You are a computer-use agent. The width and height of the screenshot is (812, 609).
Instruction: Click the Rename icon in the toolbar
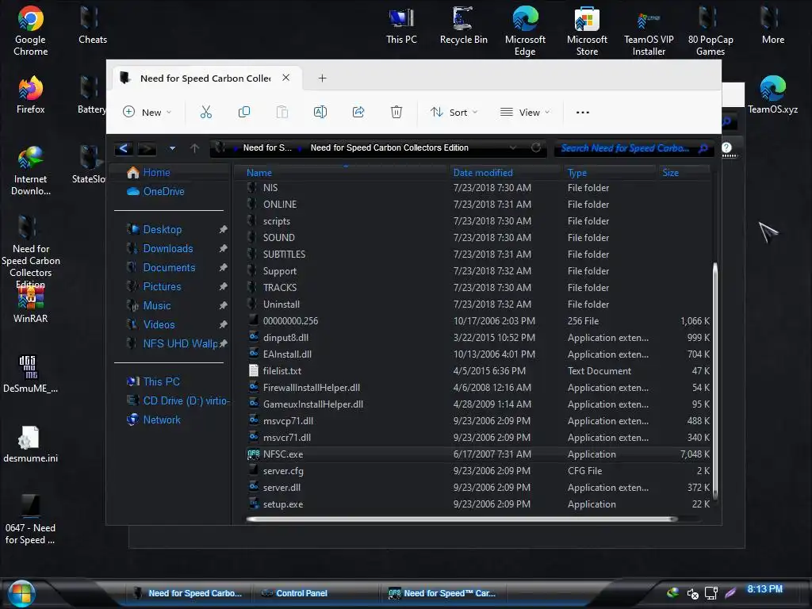click(x=320, y=112)
